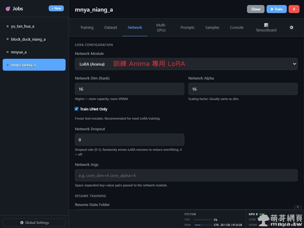
Task: Click the Jobs logo icon in sidebar
Action: [x=8, y=9]
